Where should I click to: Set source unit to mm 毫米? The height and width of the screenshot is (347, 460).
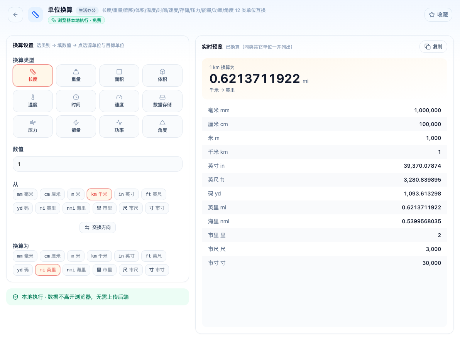pos(25,194)
